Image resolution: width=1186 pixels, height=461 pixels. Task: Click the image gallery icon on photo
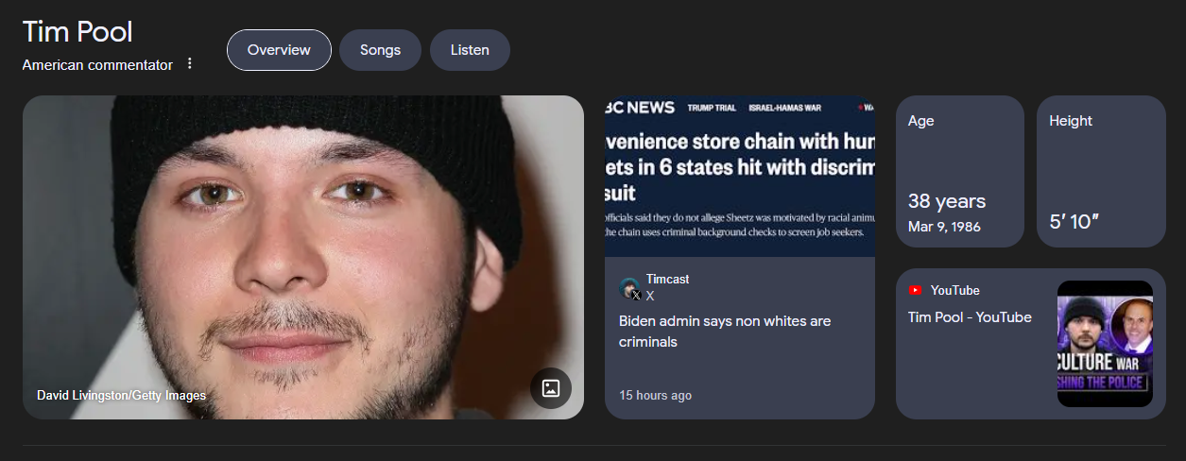coord(551,388)
